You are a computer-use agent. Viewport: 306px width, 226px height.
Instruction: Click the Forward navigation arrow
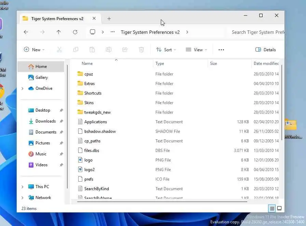tap(42, 32)
